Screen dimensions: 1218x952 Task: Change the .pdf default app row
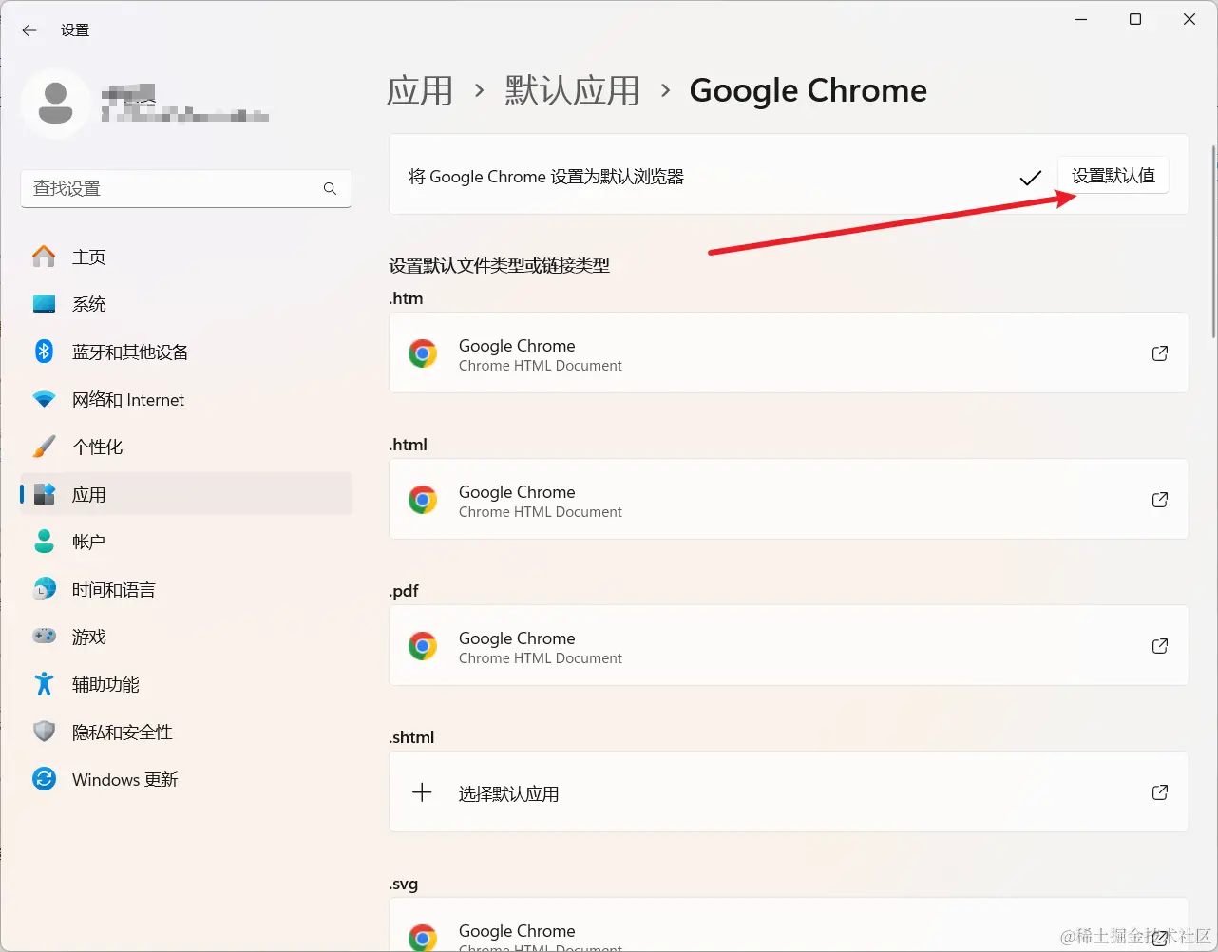coord(789,645)
